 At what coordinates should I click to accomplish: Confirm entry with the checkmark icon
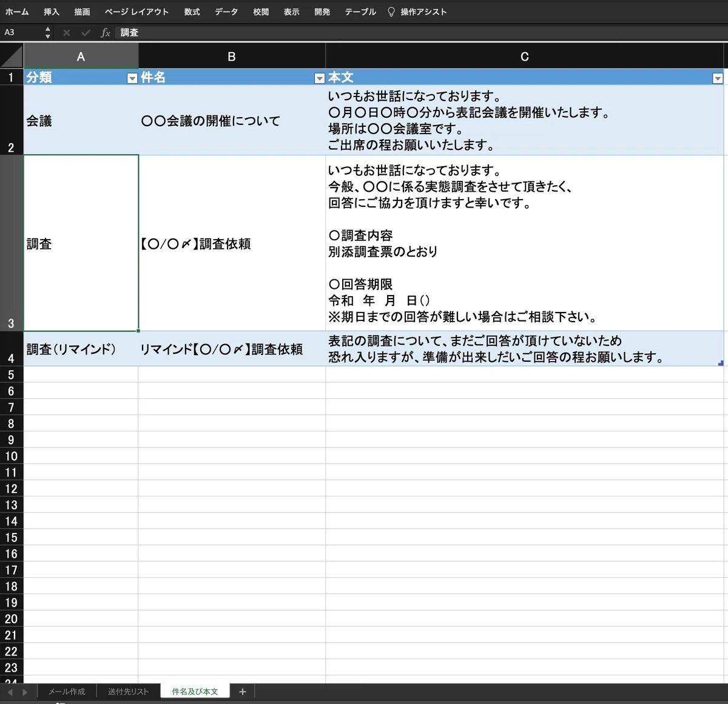pos(86,32)
